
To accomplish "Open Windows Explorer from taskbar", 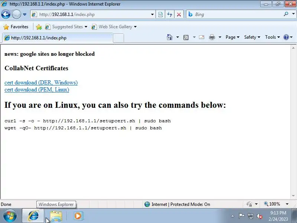I will pyautogui.click(x=56, y=216).
